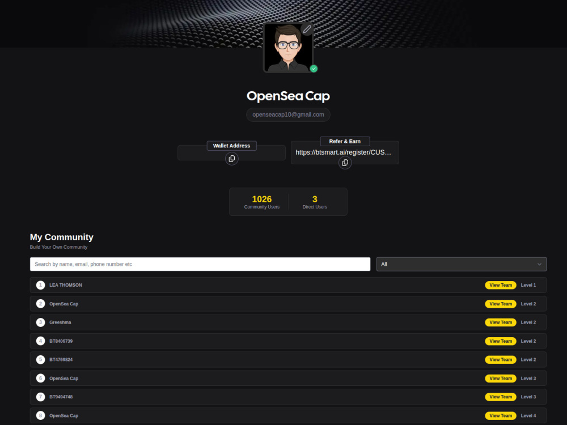
Task: Select the BT9494748 name
Action: [61, 397]
